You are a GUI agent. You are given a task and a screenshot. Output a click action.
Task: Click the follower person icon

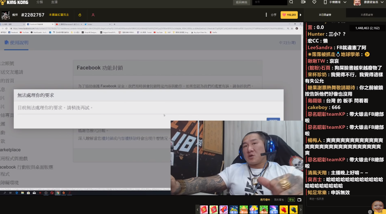click(93, 15)
